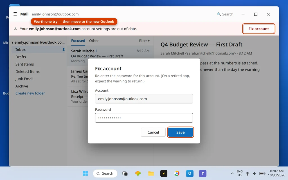This screenshot has height=180, width=288.
Task: Click the ENG US language indicator
Action: 240,173
